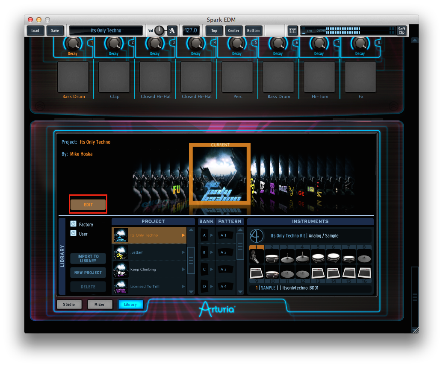Expand the Licensed To Trill project arrow
443x367 pixels.
pyautogui.click(x=183, y=286)
